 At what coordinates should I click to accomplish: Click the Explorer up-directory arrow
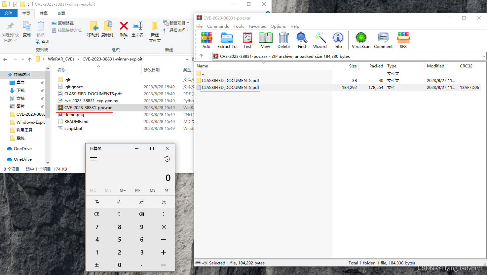coord(30,59)
